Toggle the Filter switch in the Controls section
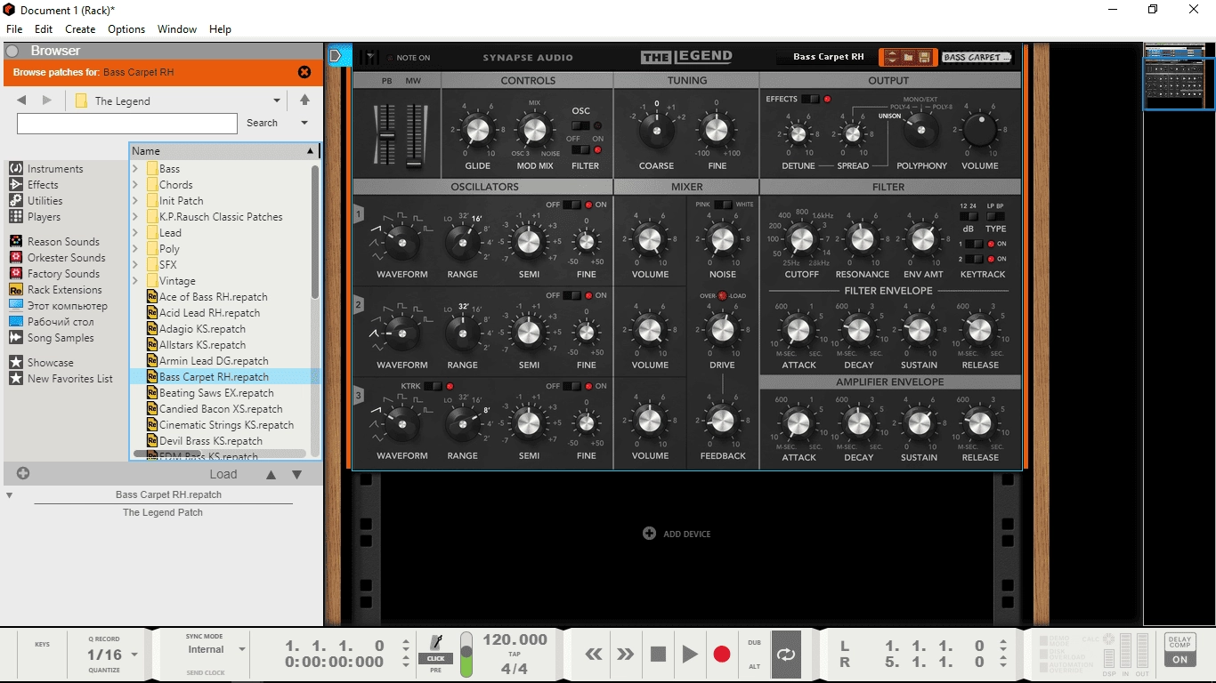The height and width of the screenshot is (683, 1216). [x=580, y=150]
